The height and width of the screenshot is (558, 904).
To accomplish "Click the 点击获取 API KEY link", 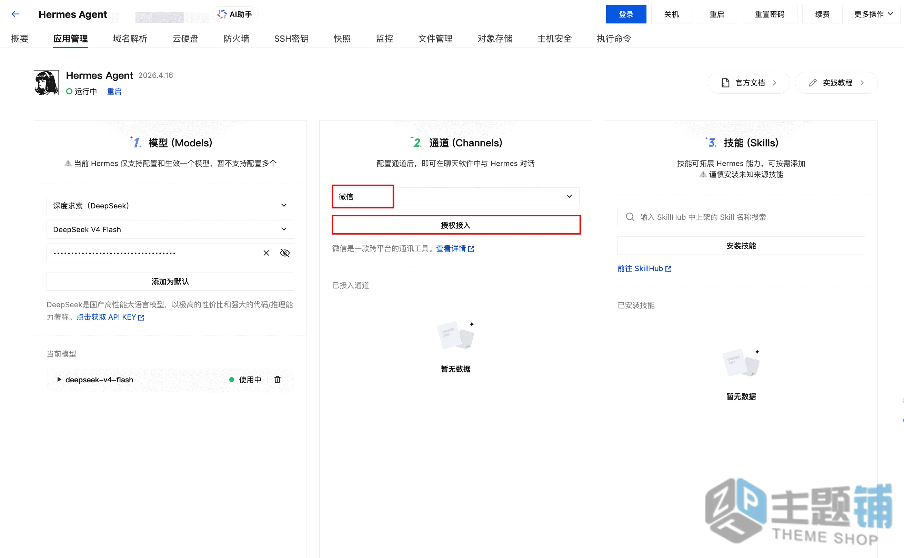I will (x=110, y=317).
